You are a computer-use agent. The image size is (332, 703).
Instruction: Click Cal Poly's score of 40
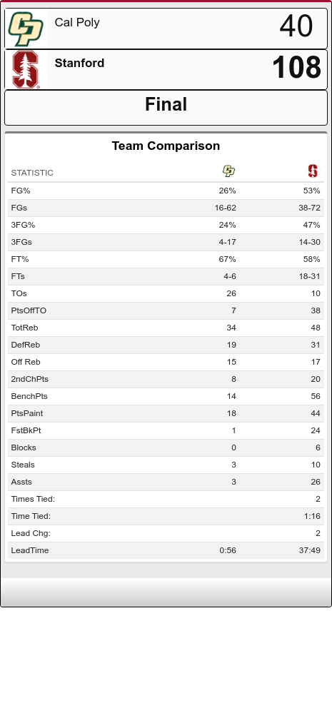pos(296,26)
